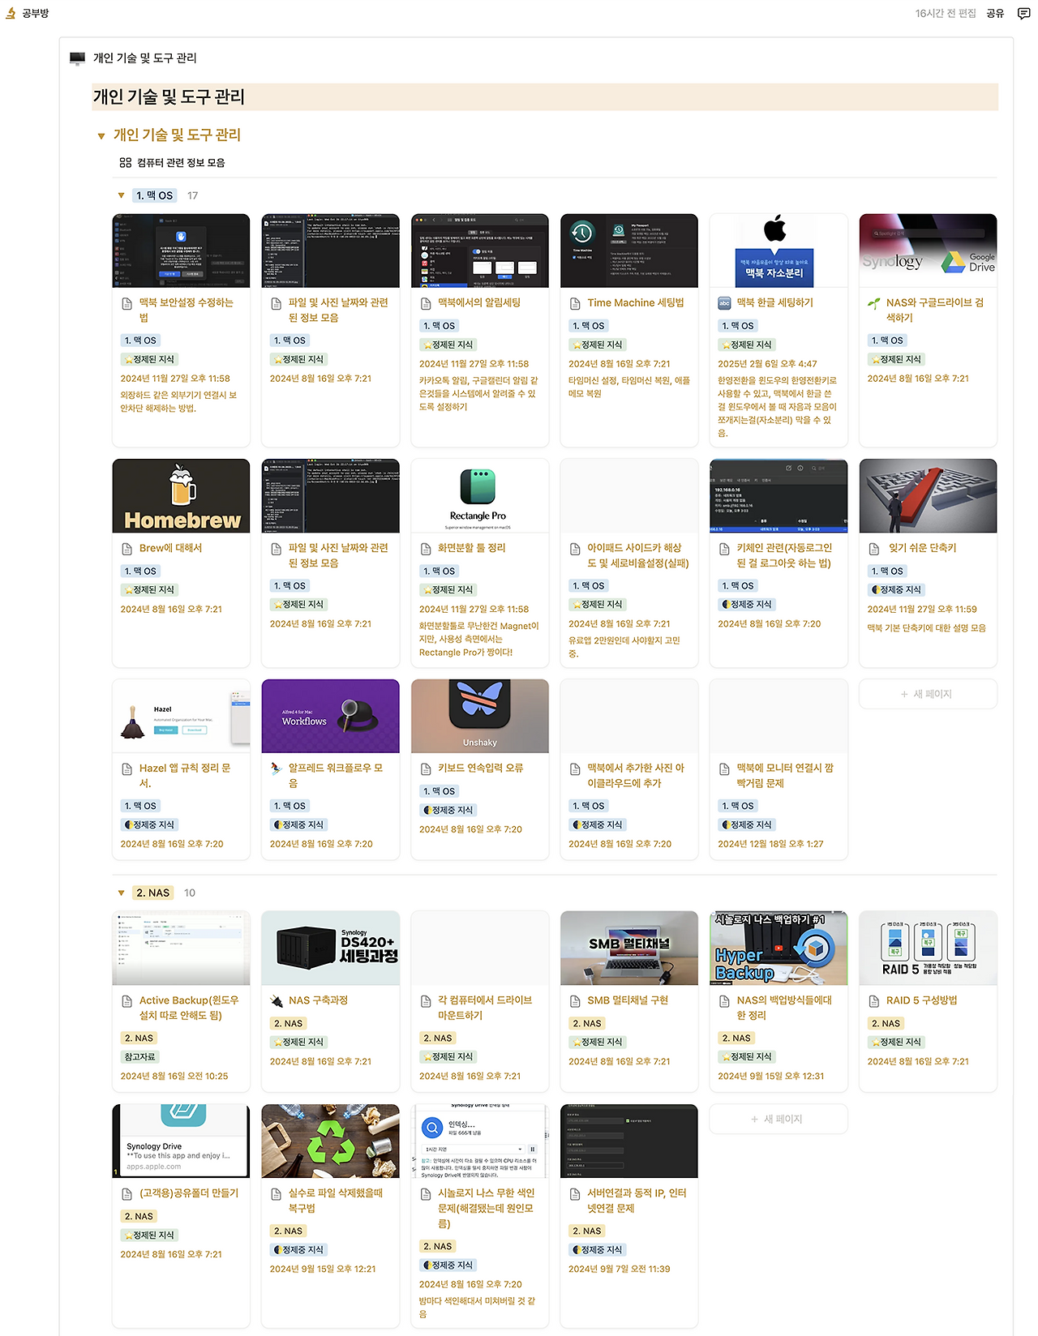Image resolution: width=1038 pixels, height=1336 pixels.
Task: Click 2. NAS tag on RAID 5 card
Action: [x=886, y=1024]
